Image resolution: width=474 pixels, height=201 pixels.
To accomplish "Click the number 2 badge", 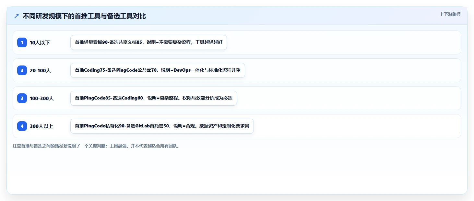I will 22,70.
